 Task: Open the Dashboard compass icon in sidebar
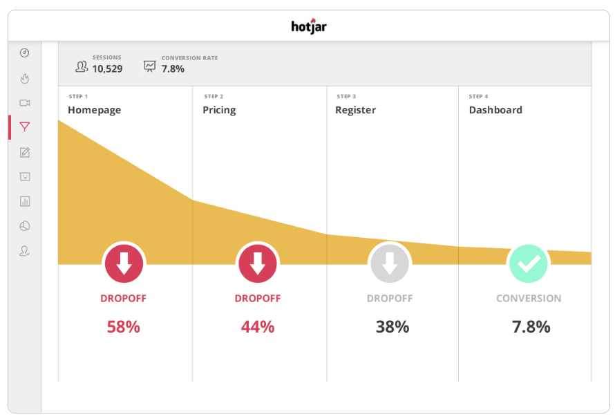tap(24, 53)
